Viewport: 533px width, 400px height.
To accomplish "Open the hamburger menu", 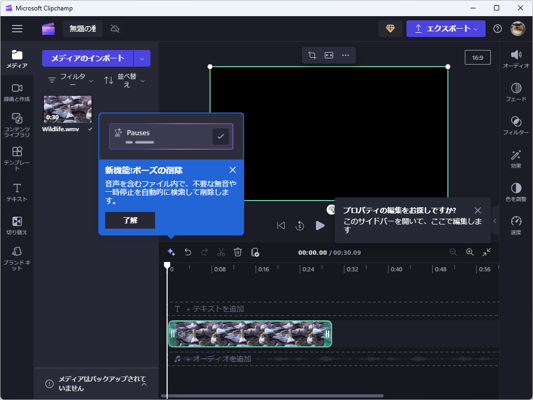I will [x=17, y=29].
